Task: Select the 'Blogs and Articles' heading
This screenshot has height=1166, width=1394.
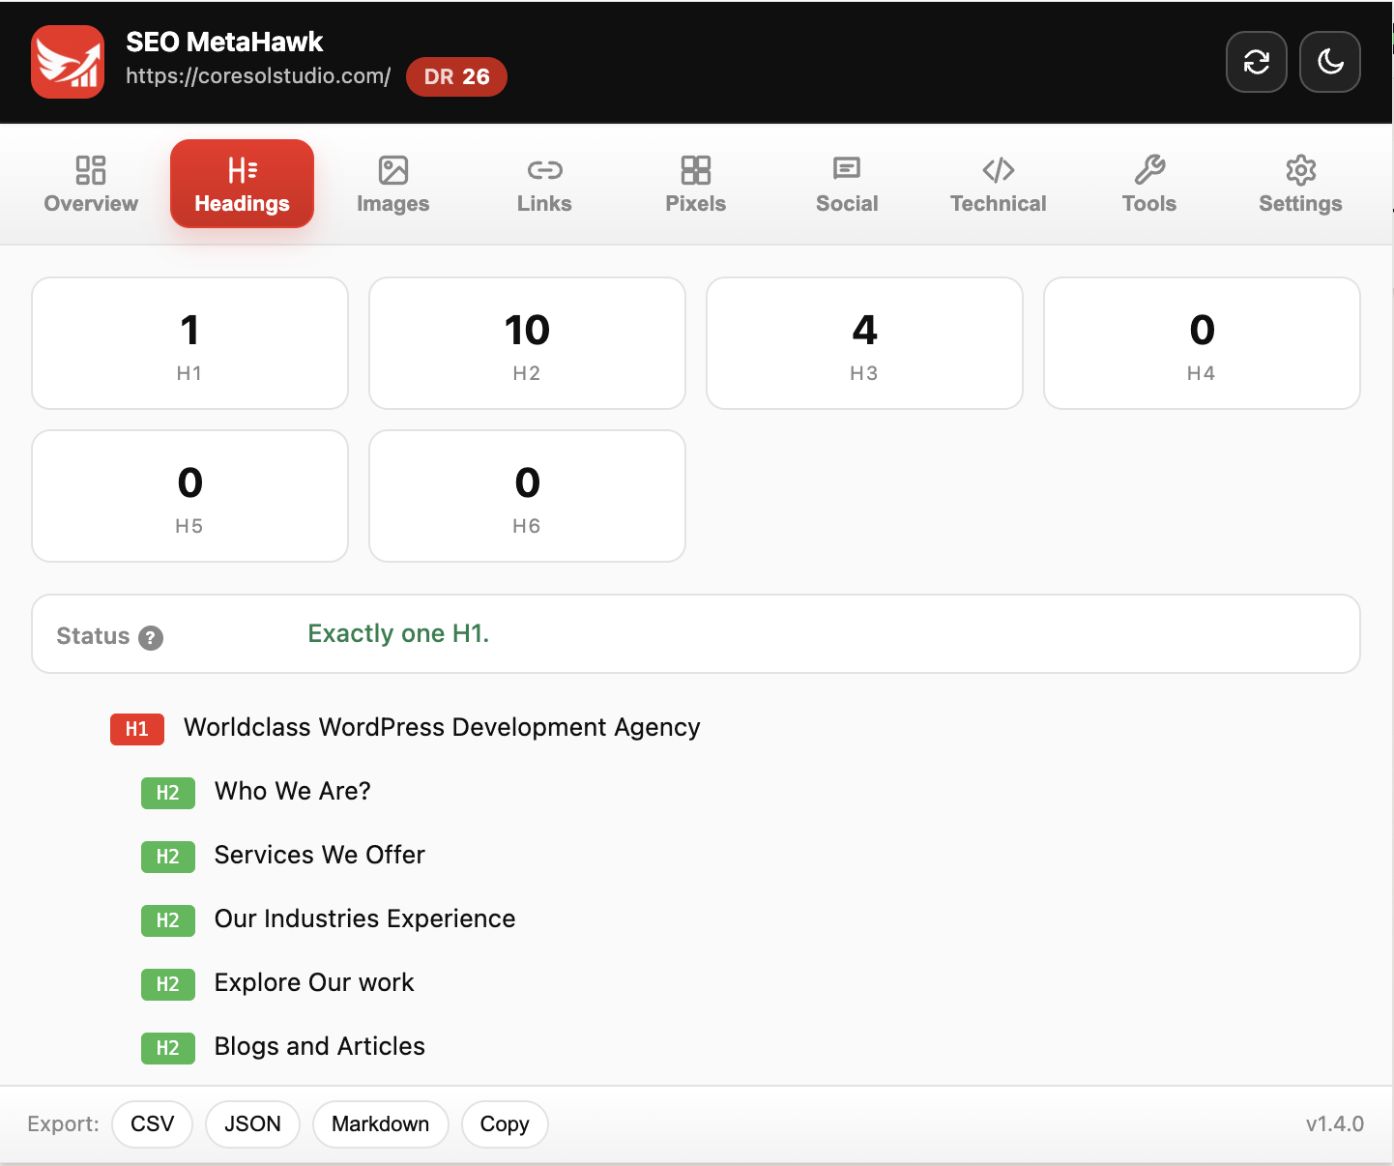Action: click(x=319, y=1046)
